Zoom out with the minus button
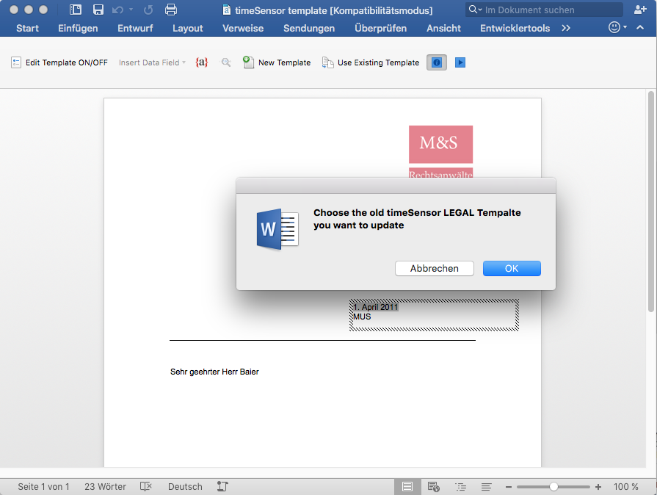 [x=508, y=487]
